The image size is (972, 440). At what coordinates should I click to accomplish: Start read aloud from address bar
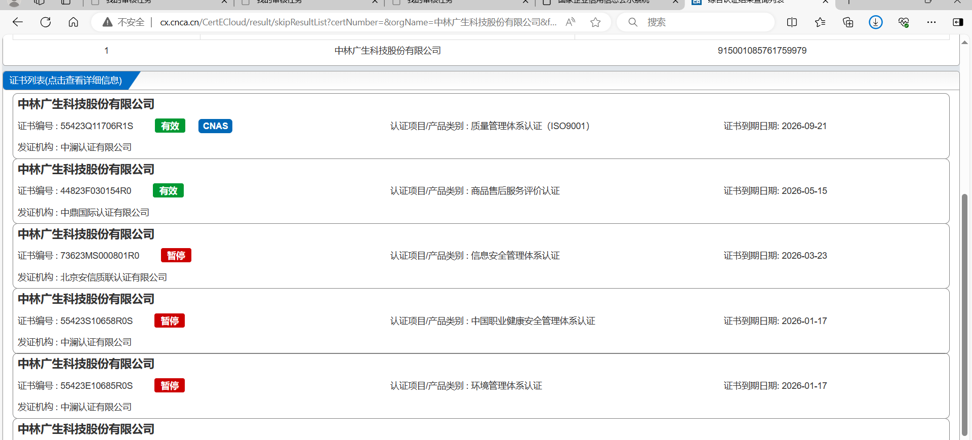coord(571,22)
